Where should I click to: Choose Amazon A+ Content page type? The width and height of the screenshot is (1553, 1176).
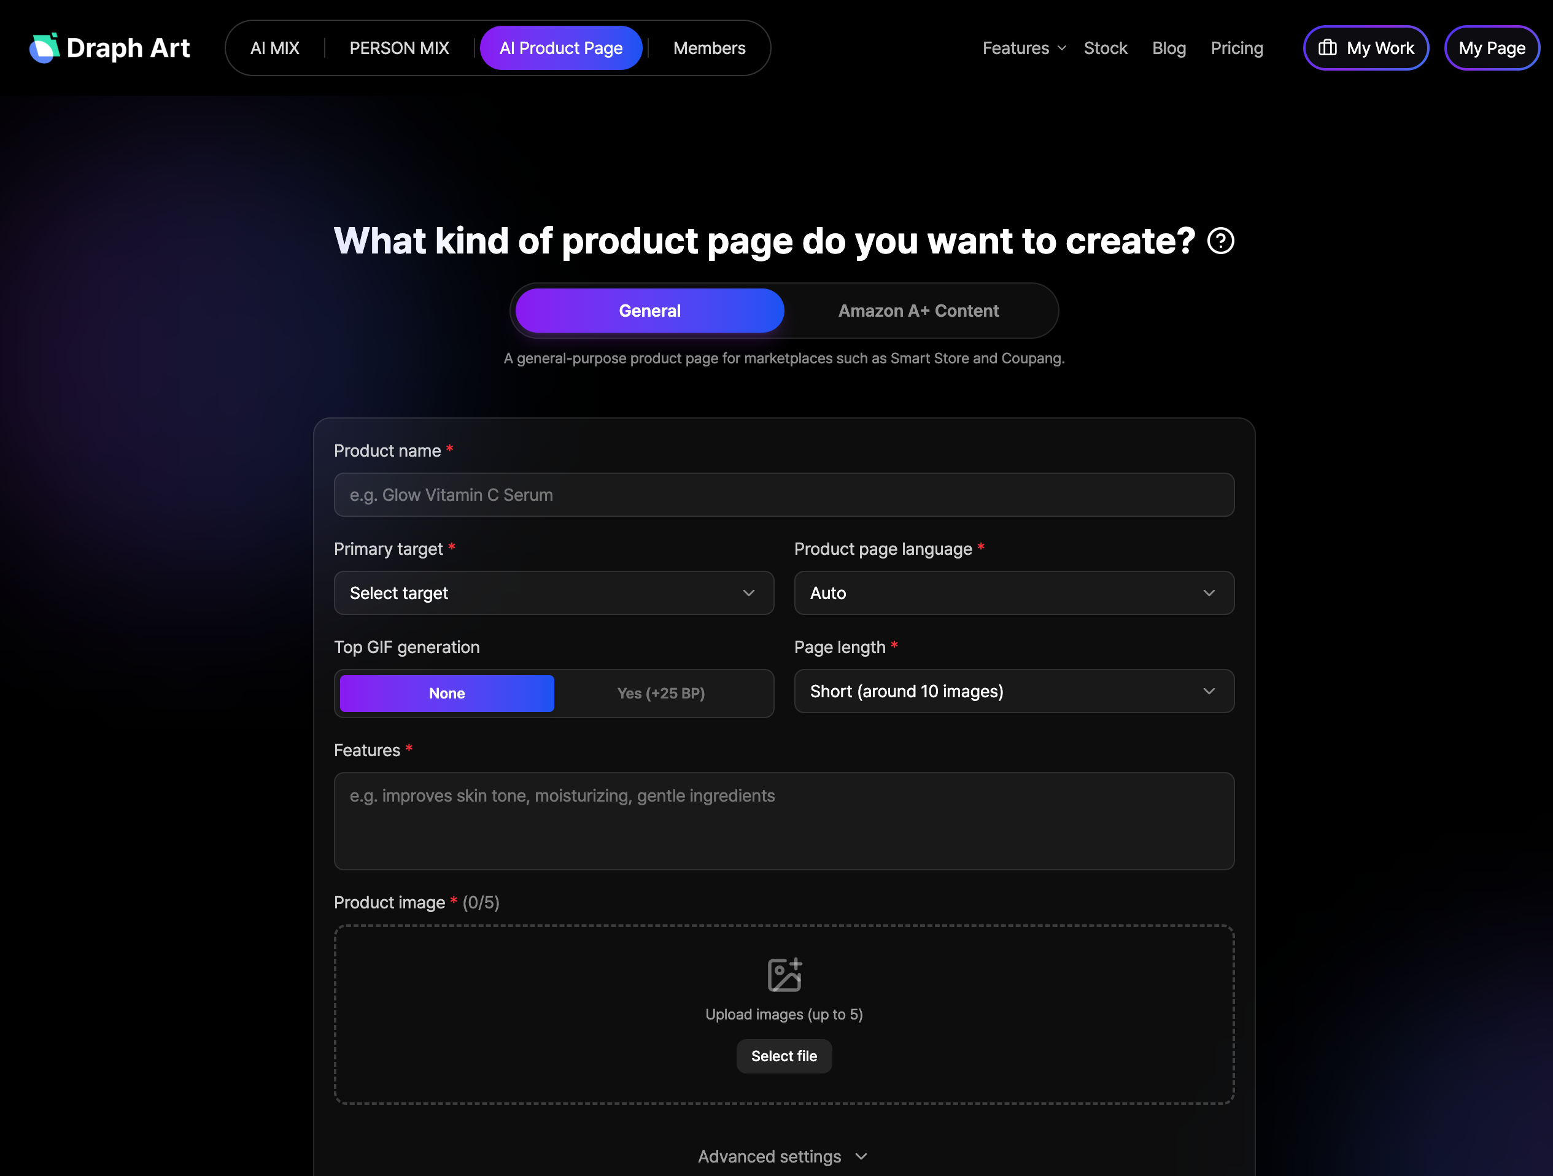click(918, 311)
